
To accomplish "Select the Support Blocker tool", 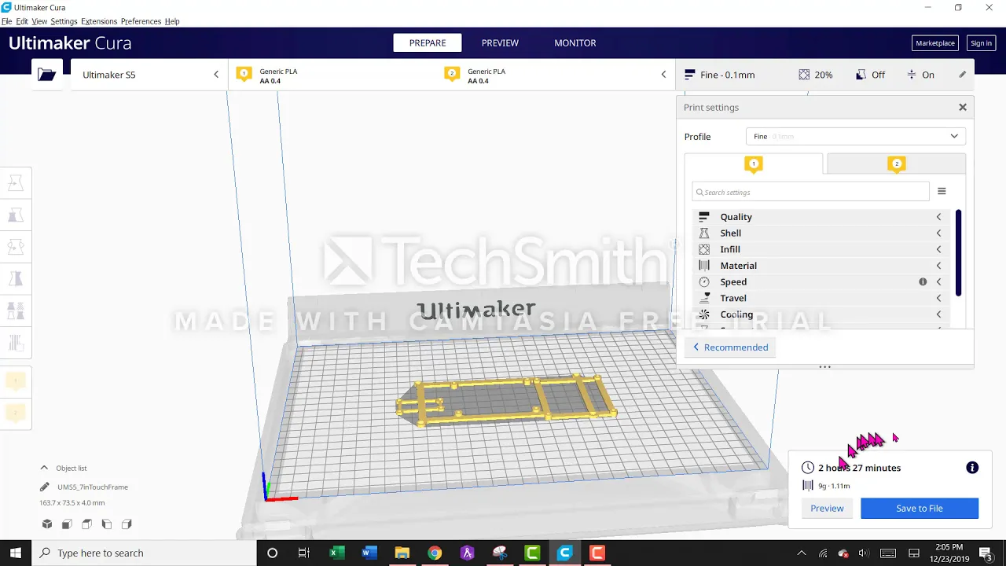I will [16, 343].
